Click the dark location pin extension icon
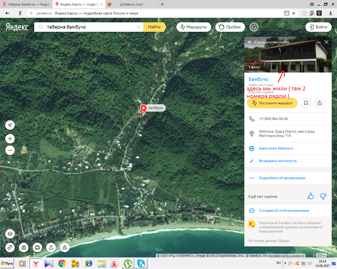The image size is (337, 269). [x=319, y=13]
